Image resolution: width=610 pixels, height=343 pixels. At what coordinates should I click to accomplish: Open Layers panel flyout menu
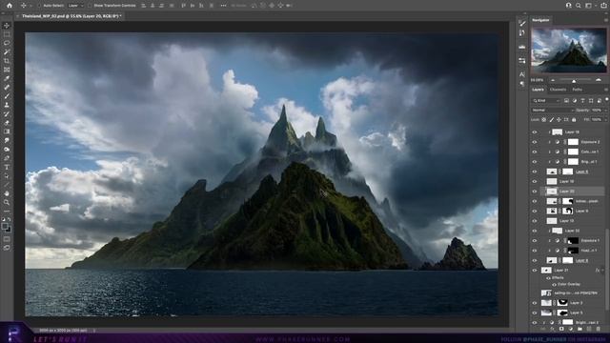606,90
